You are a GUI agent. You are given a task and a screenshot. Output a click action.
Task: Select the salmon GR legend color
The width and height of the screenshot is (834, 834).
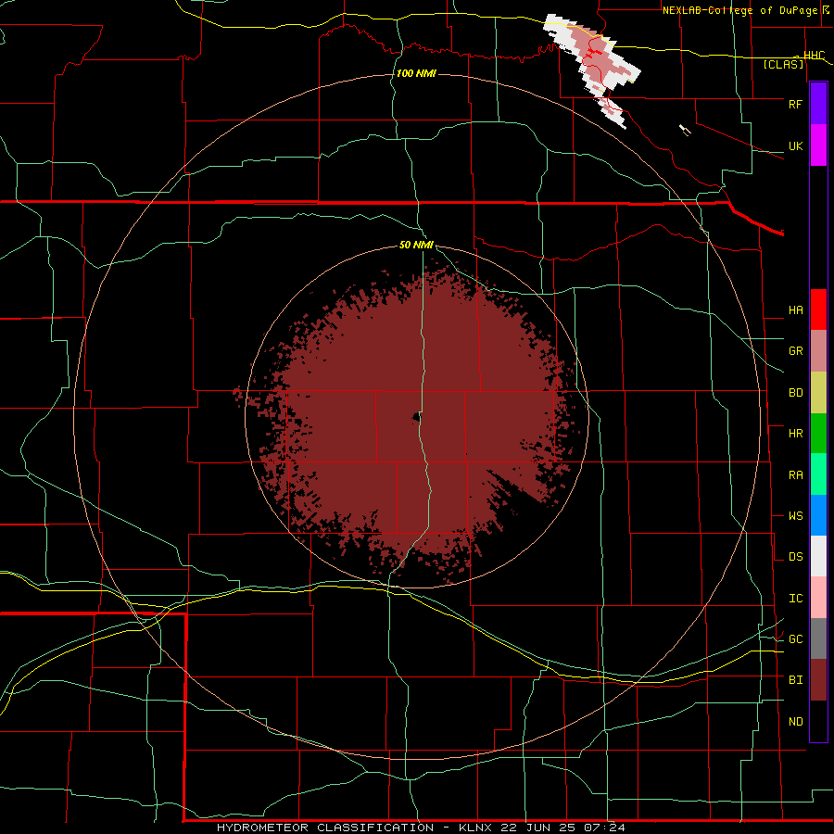(818, 351)
